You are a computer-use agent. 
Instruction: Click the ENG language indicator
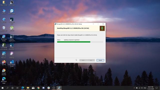pyautogui.click(x=145, y=88)
